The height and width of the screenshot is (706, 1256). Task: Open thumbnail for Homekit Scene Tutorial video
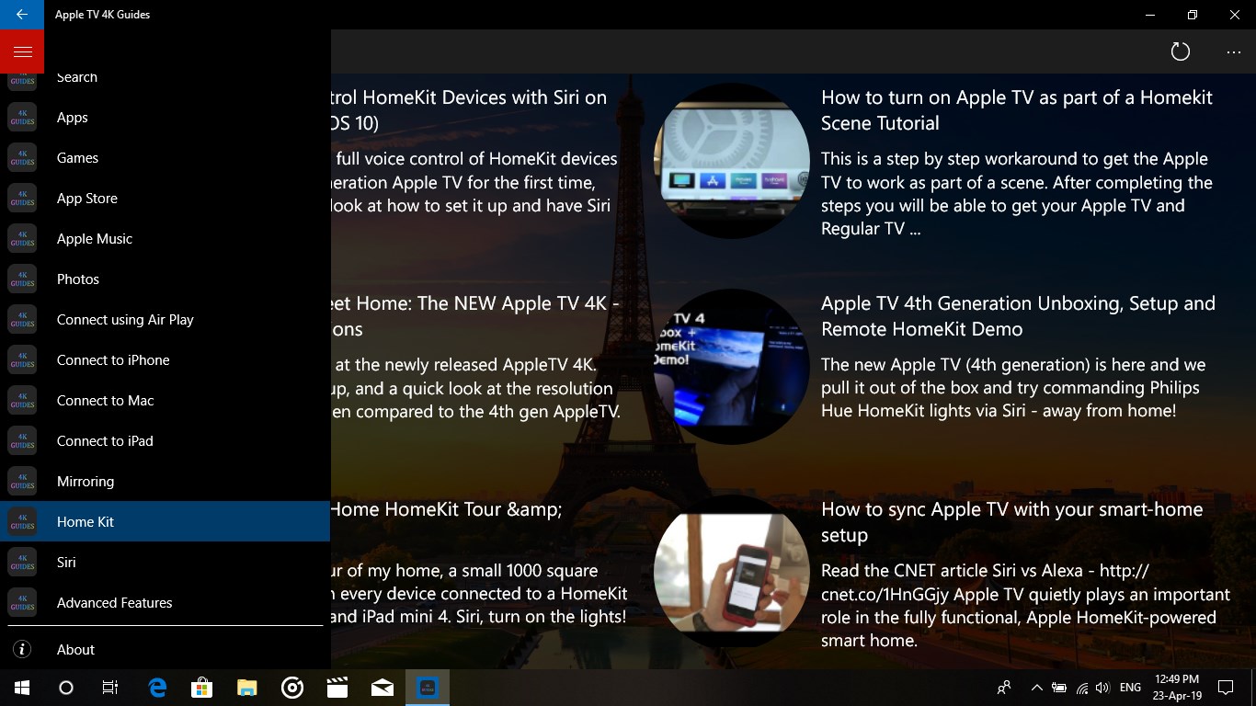[732, 161]
